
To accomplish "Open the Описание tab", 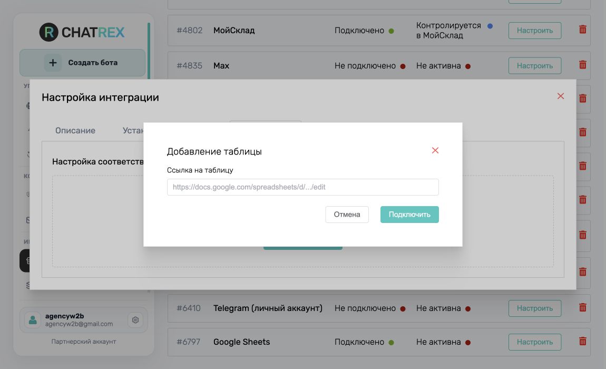I will (x=75, y=130).
